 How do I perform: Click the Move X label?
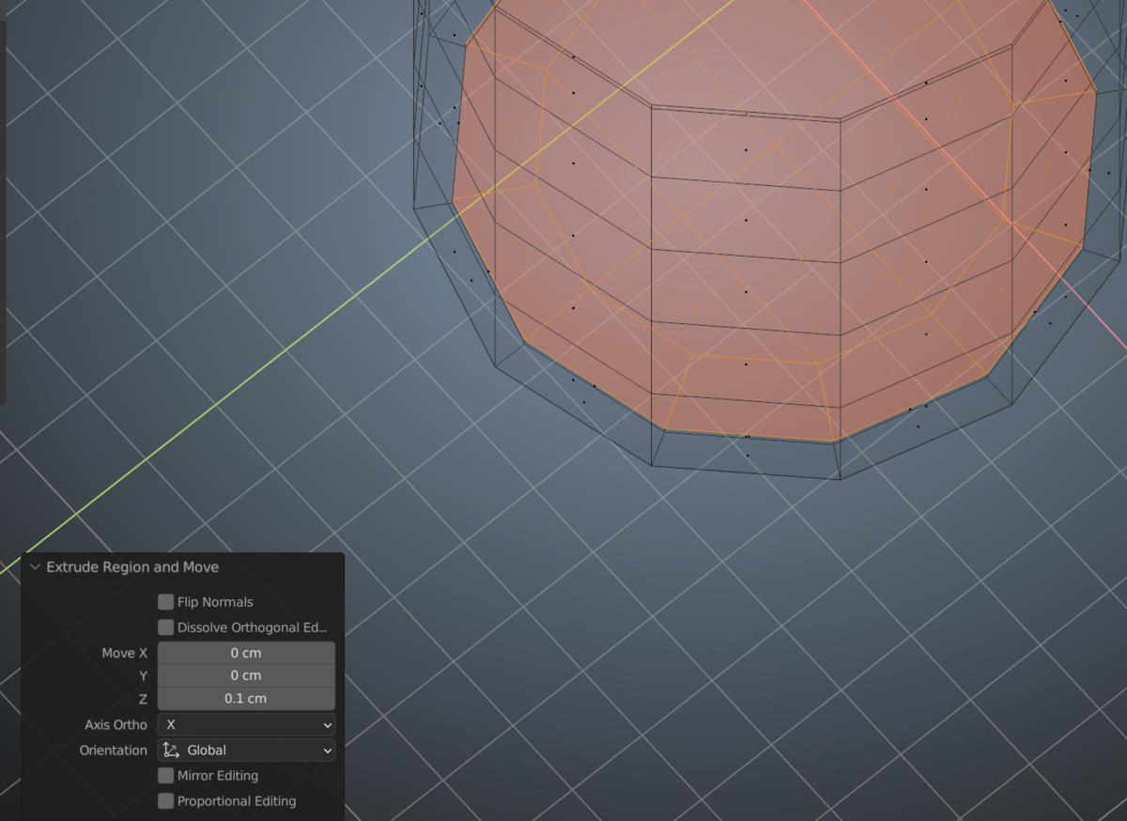(124, 653)
